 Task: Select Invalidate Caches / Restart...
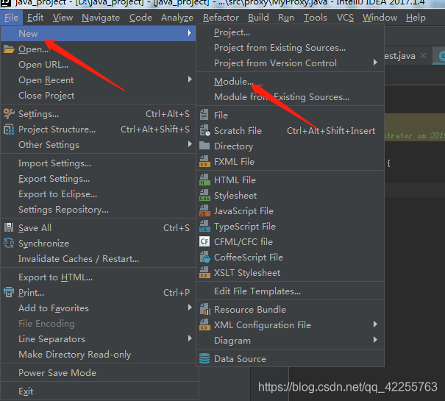coord(99,259)
